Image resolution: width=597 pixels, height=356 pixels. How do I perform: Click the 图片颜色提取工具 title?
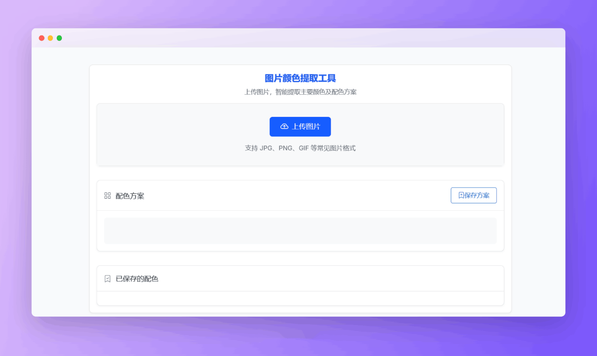(x=300, y=78)
